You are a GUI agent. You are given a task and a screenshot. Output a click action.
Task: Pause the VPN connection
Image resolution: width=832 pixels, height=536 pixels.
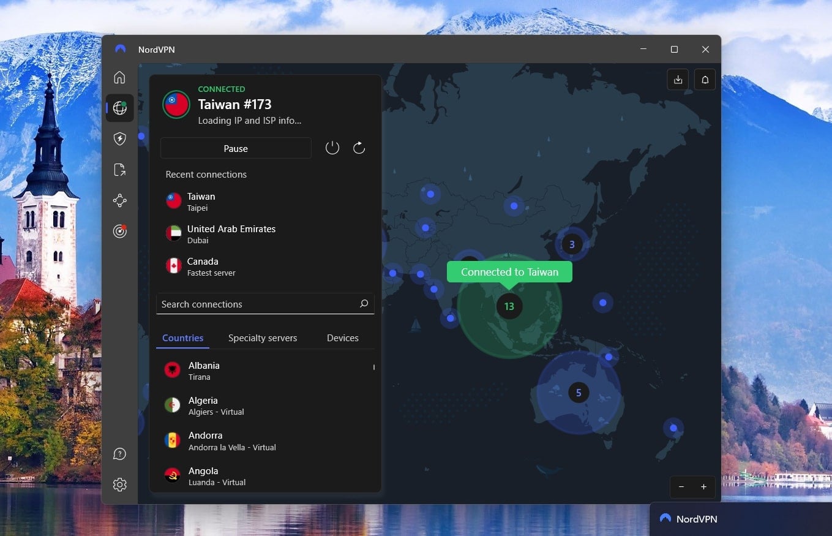236,148
